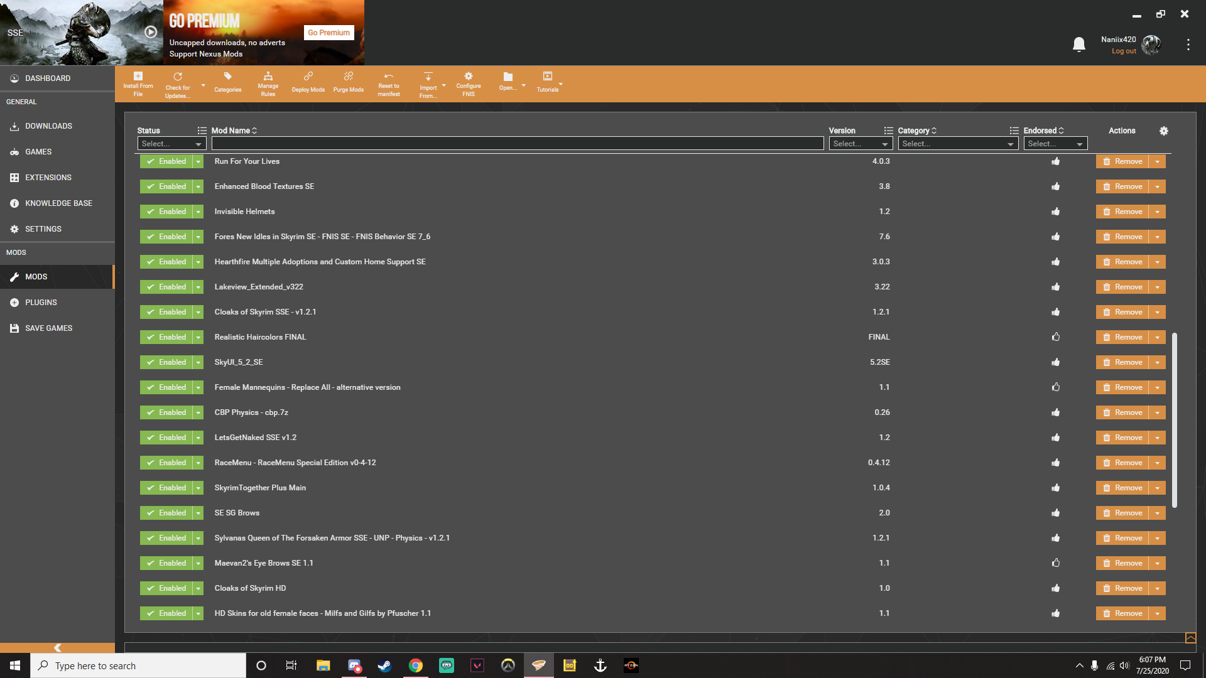Sort by Endorsed column header

[x=1043, y=131]
